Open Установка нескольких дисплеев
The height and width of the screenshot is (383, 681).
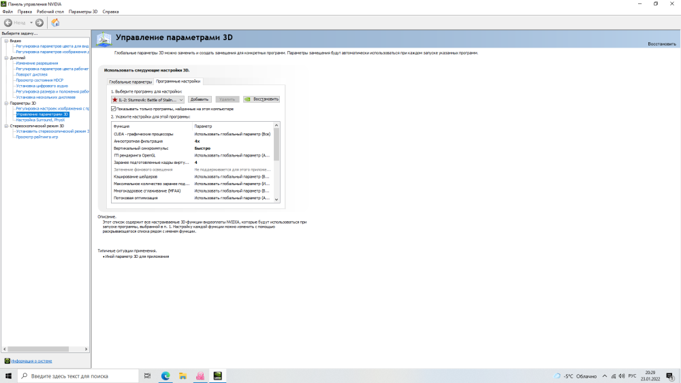(x=46, y=97)
